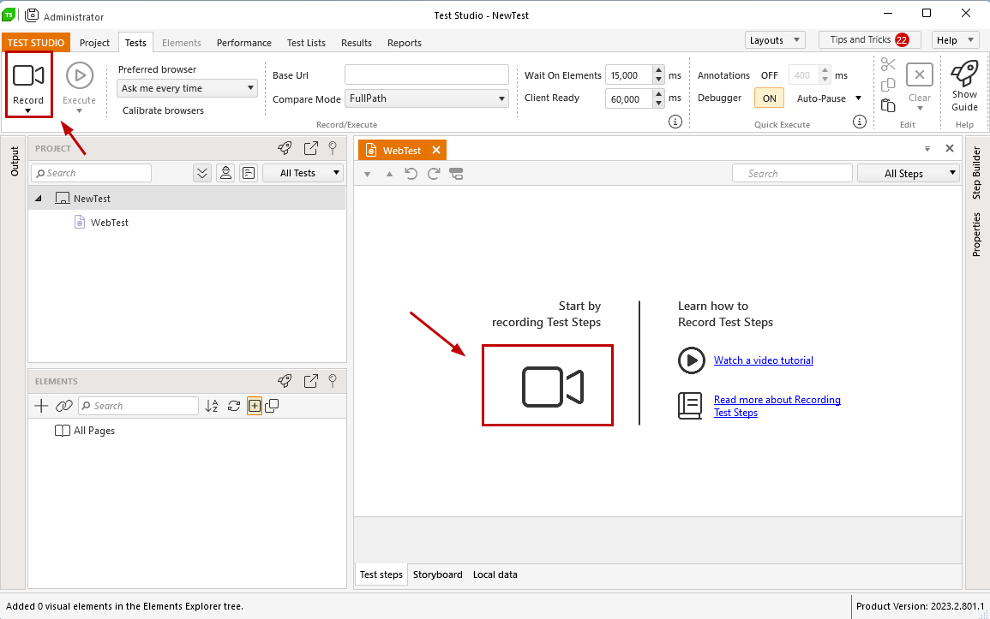Image resolution: width=990 pixels, height=619 pixels.
Task: Add new element with plus icon
Action: point(41,406)
